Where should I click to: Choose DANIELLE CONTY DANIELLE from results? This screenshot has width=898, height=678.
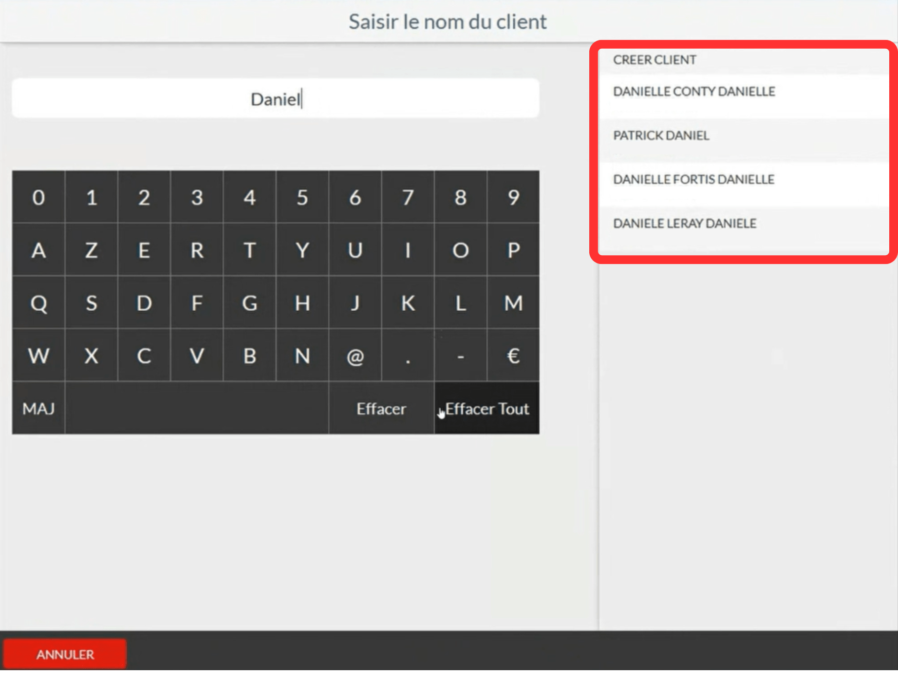(x=694, y=92)
